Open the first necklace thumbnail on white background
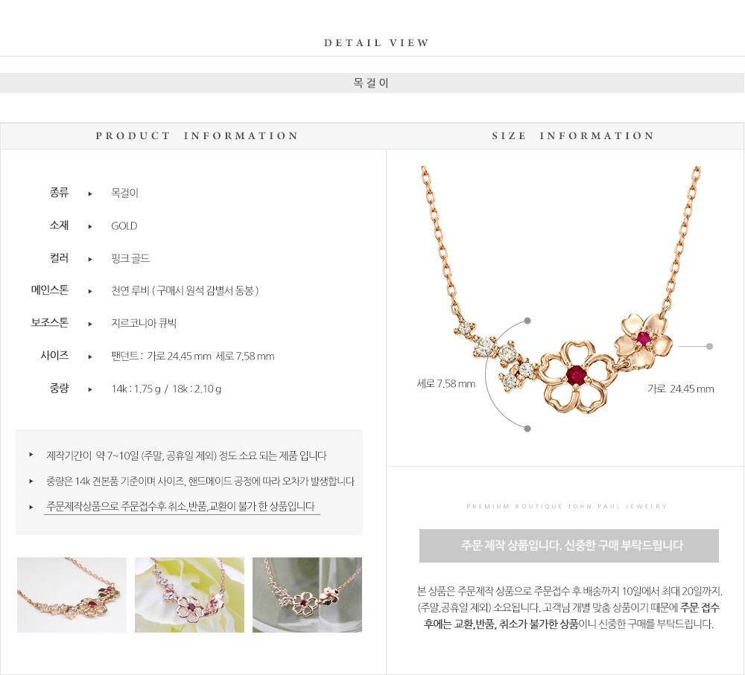The width and height of the screenshot is (745, 675). click(x=72, y=595)
